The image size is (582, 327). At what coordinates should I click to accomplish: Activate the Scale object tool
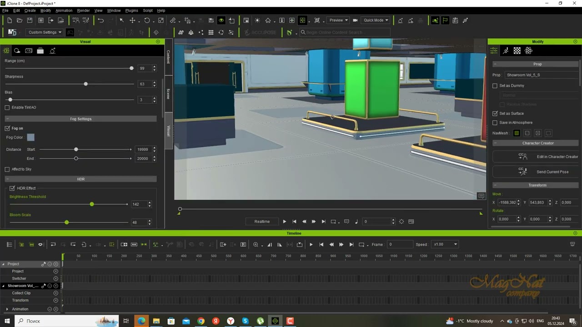point(161,20)
